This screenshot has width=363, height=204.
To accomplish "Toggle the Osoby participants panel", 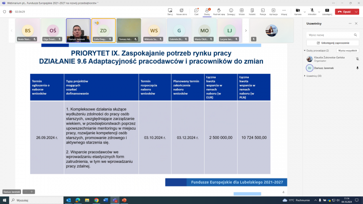I will click(207, 12).
